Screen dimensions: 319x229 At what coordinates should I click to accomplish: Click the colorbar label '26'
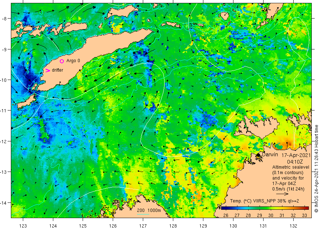(225, 215)
